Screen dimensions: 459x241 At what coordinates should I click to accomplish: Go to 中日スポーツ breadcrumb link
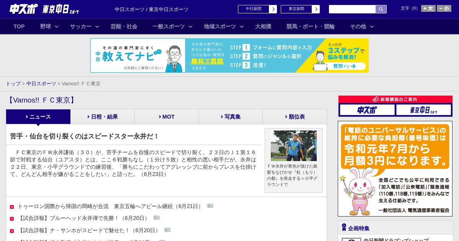click(41, 83)
